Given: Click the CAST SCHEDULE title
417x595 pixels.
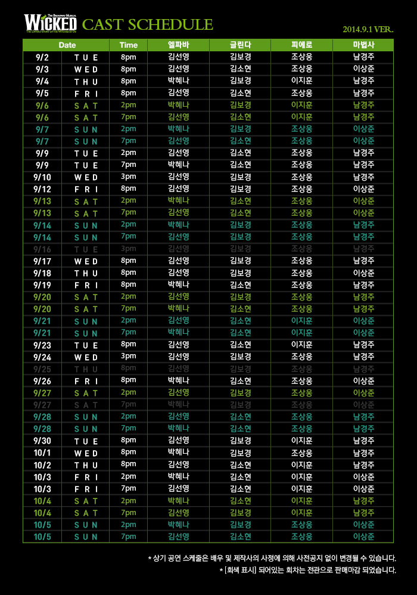Looking at the screenshot, I should coord(147,24).
